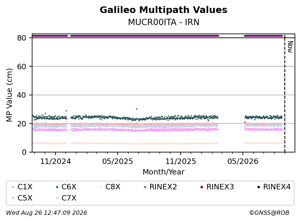
Task: Click the C6X outlier point near 05/2025
Action: click(136, 109)
